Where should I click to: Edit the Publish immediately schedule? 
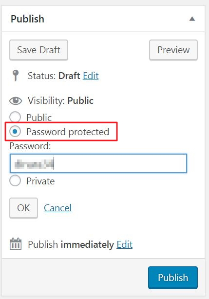pos(125,244)
